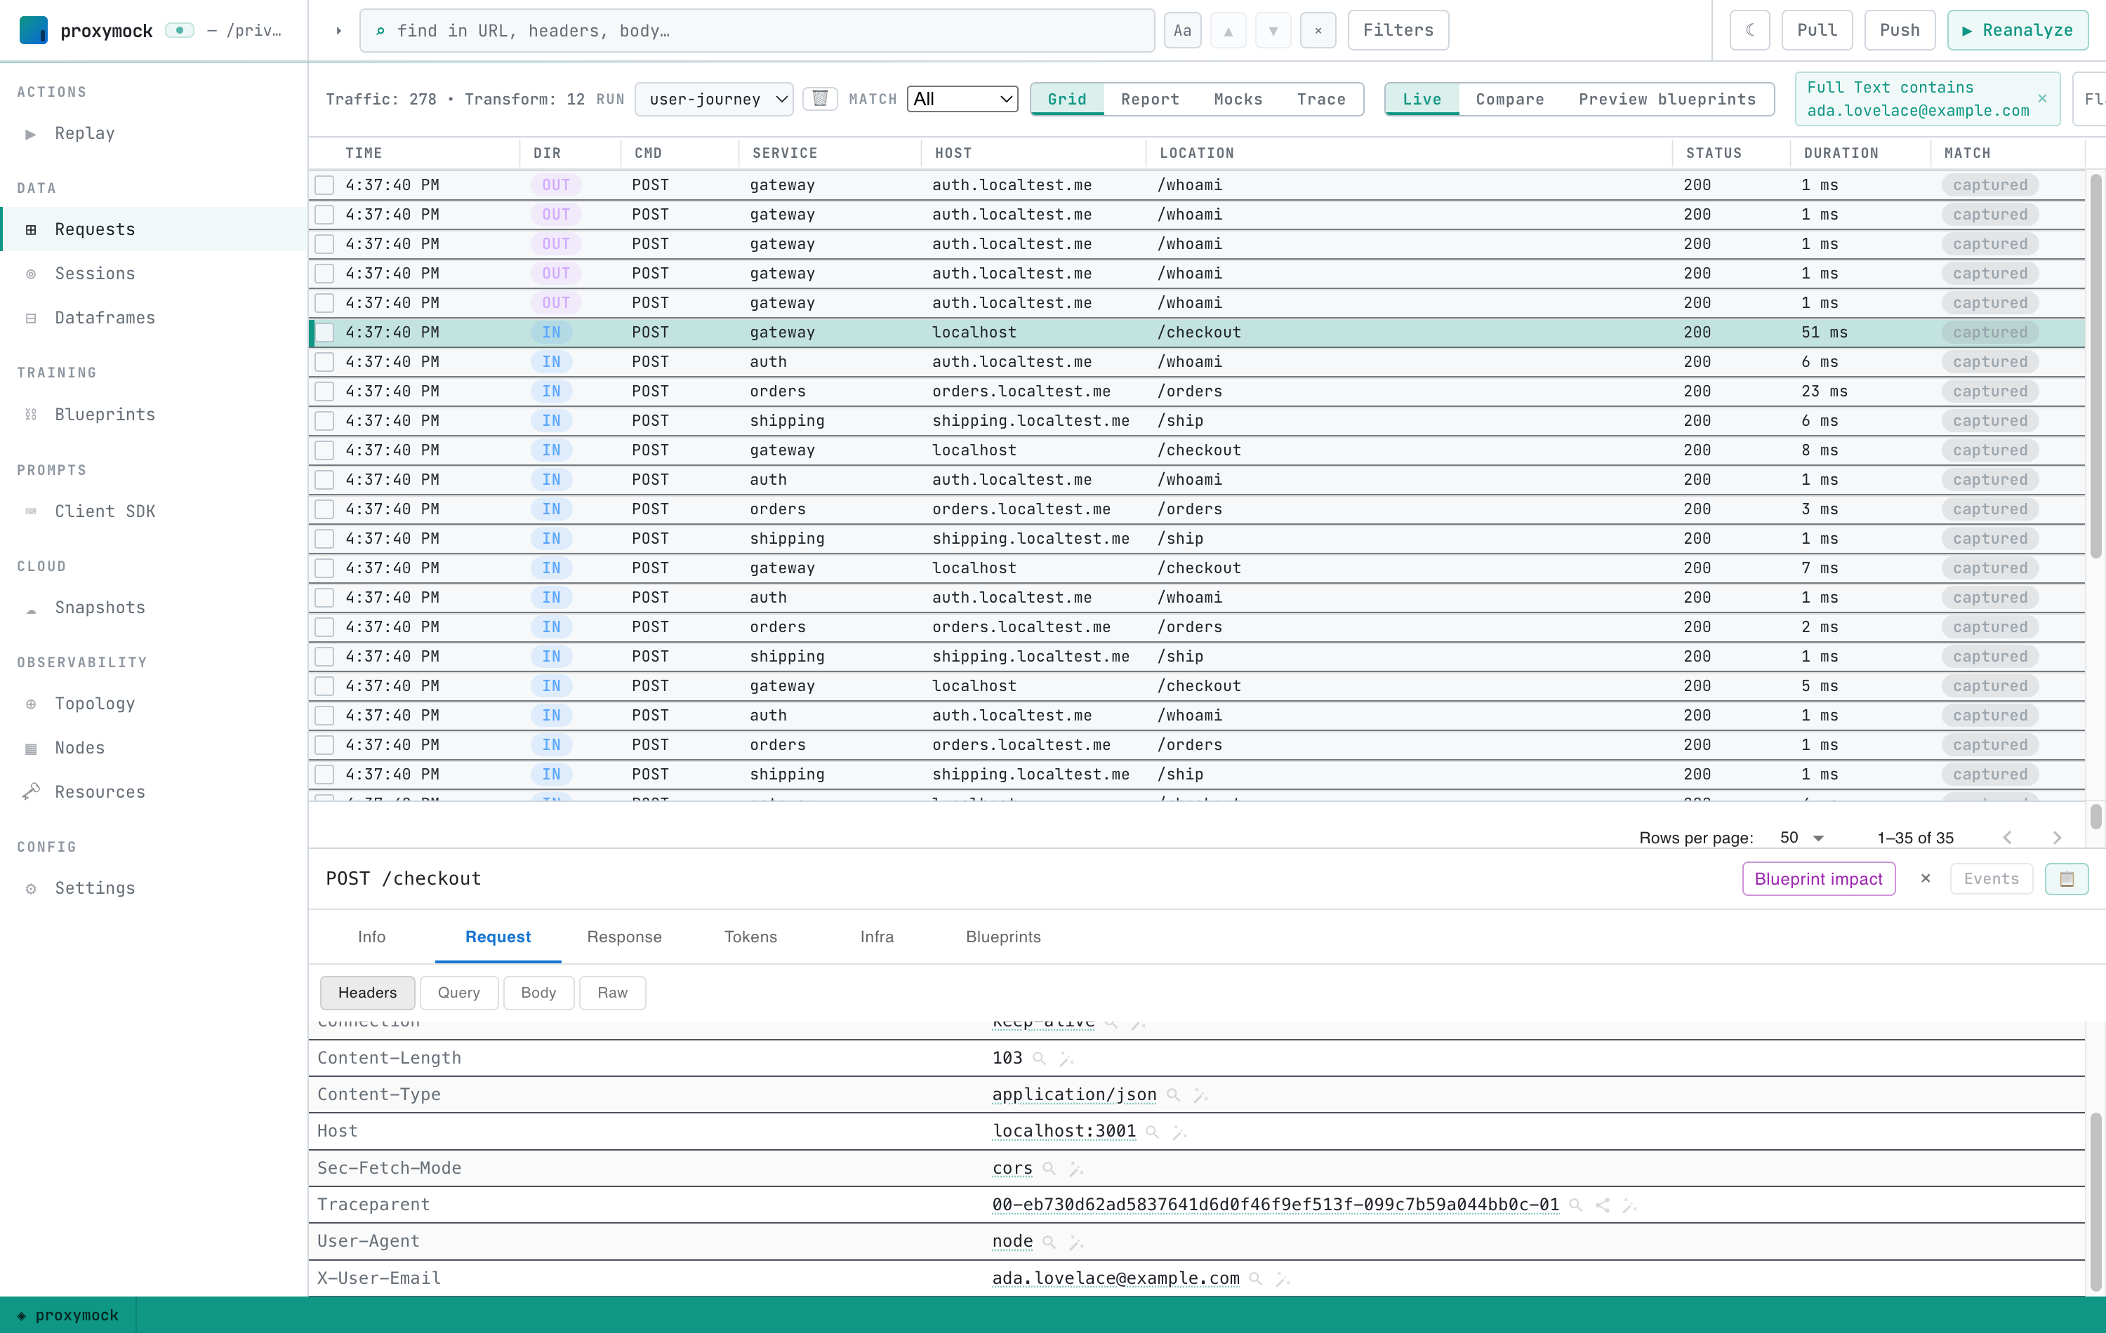Click the Blueprint impact button
2106x1333 pixels.
tap(1818, 878)
